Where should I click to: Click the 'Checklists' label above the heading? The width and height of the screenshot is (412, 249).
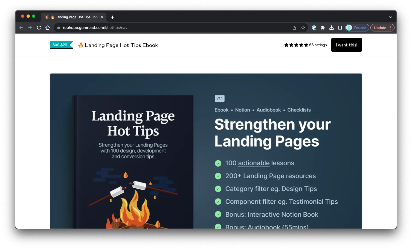click(299, 110)
